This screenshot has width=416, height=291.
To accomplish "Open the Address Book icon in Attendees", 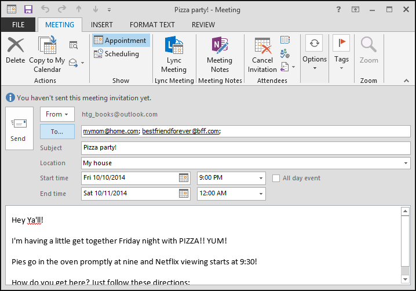I will 285,40.
